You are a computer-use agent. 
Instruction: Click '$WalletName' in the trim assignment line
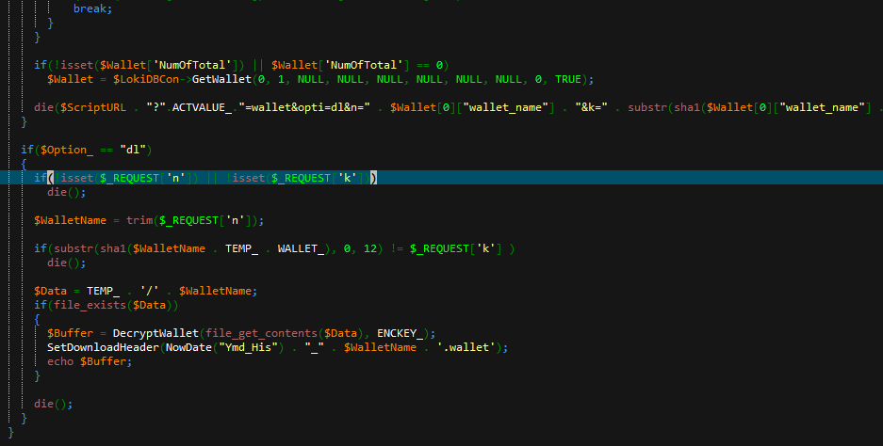click(70, 220)
